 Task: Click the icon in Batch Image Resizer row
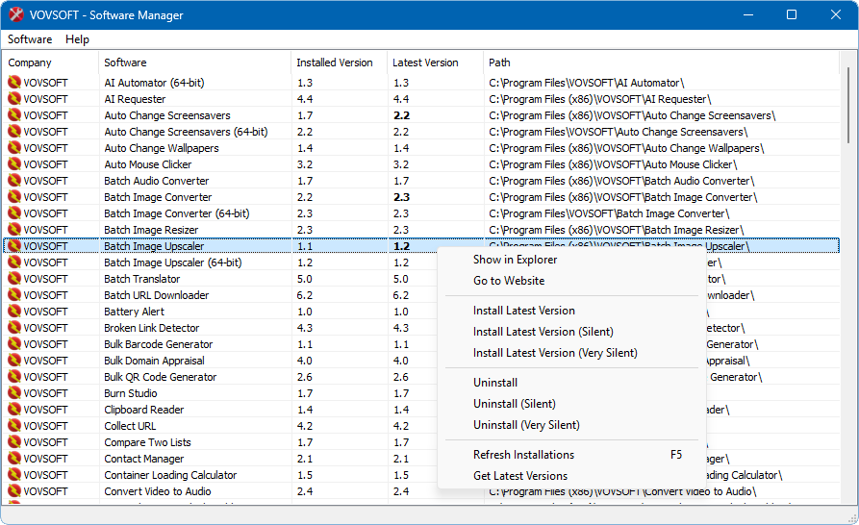coord(14,230)
